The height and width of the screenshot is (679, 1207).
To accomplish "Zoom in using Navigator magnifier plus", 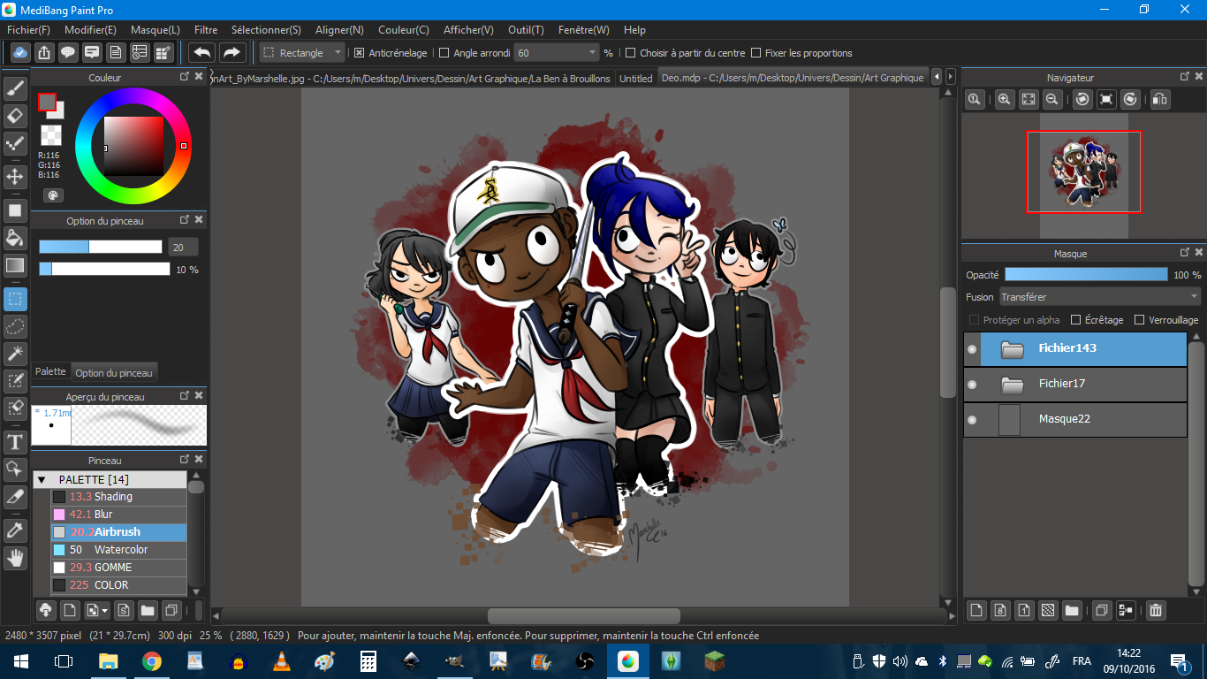I will click(x=1005, y=100).
